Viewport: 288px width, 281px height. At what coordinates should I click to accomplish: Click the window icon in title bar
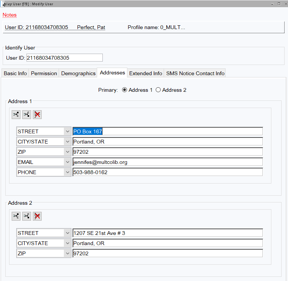[3, 4]
